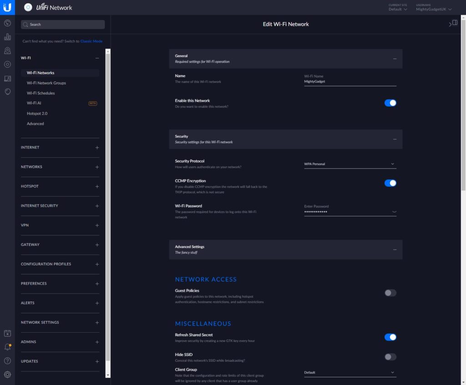This screenshot has height=385, width=466.
Task: Disable the Enable this Network toggle
Action: [x=390, y=103]
